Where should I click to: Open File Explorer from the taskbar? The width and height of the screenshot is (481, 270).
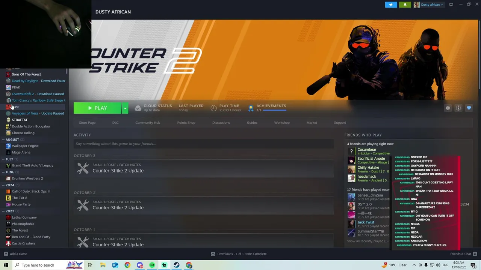click(103, 265)
